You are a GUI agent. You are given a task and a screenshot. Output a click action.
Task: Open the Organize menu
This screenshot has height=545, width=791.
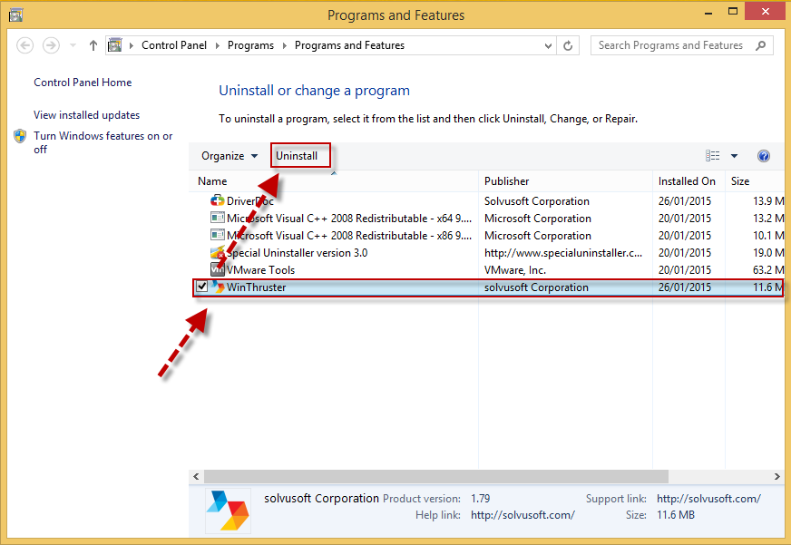pos(229,156)
